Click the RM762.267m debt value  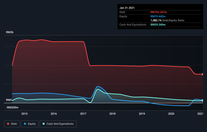pyautogui.click(x=159, y=12)
